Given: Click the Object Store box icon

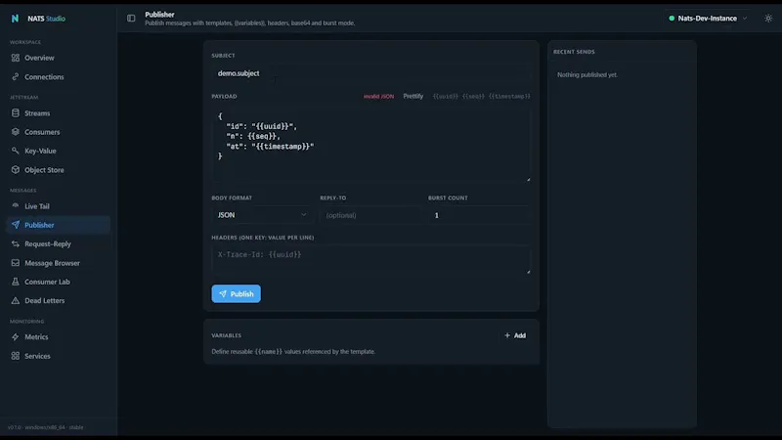Looking at the screenshot, I should [x=16, y=169].
